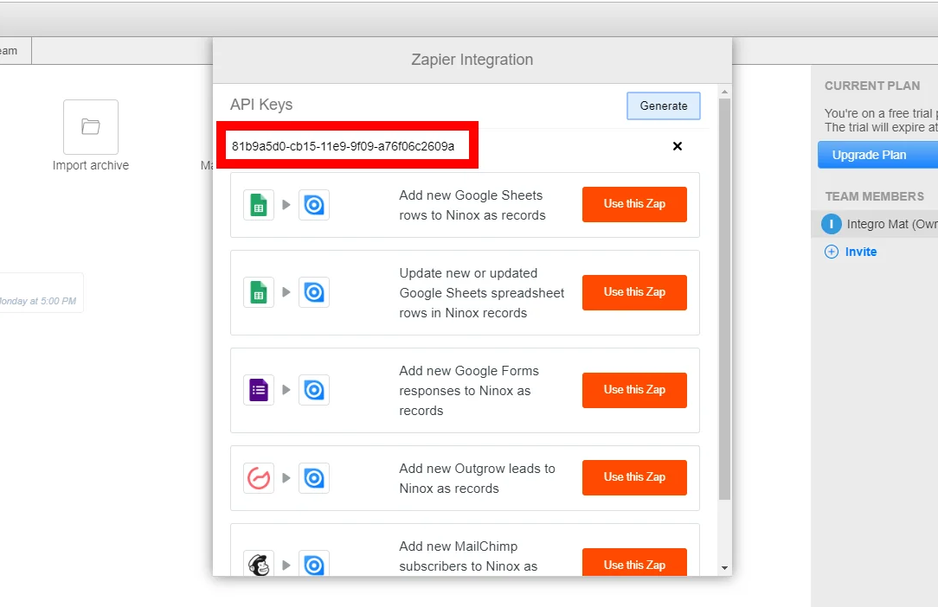Use the Google Sheets rows to Ninox Zap
The height and width of the screenshot is (607, 938).
pos(634,204)
